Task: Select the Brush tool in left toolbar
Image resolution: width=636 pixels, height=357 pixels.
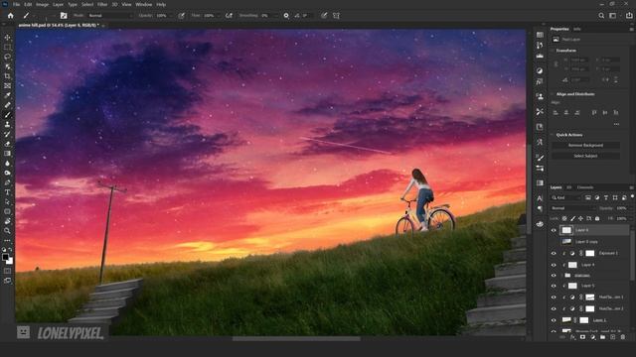Action: click(7, 115)
